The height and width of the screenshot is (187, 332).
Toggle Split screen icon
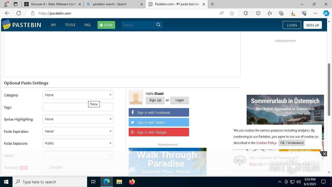pos(258,13)
